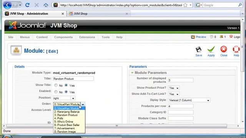
Task: Open the Extensions menu
Action: (x=87, y=37)
